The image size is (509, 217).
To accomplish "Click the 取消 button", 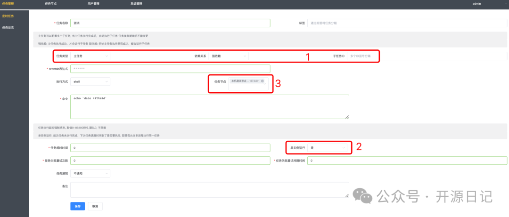I will [x=95, y=206].
